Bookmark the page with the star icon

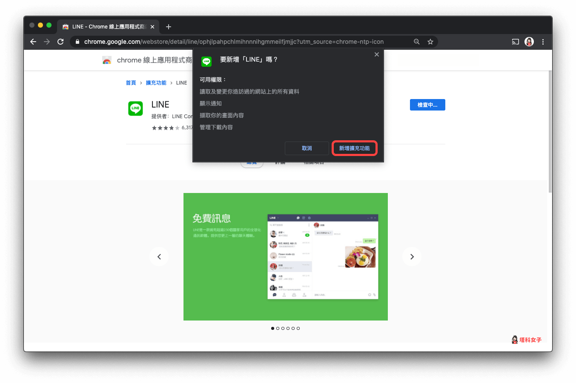click(x=430, y=42)
